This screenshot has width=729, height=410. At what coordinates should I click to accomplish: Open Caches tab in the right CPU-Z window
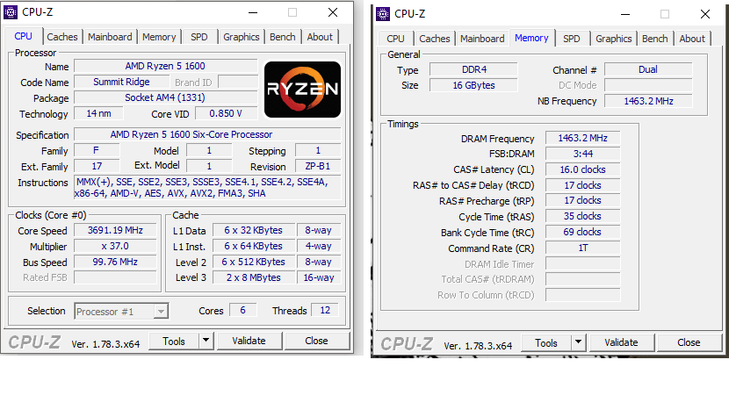tap(434, 39)
